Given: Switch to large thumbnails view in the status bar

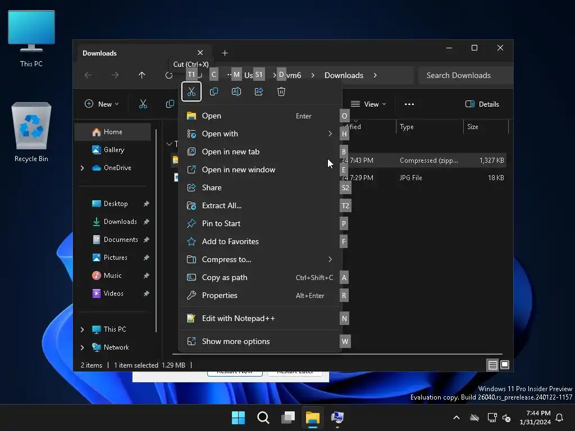Looking at the screenshot, I should 505,365.
